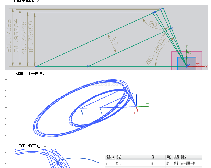Select the sketch origin point at ZC
The width and height of the screenshot is (211, 168).
click(186, 66)
